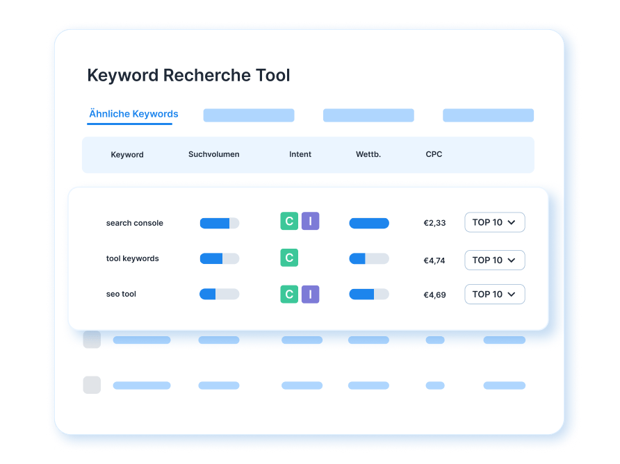
Task: Select the seo tool keyword
Action: click(121, 294)
